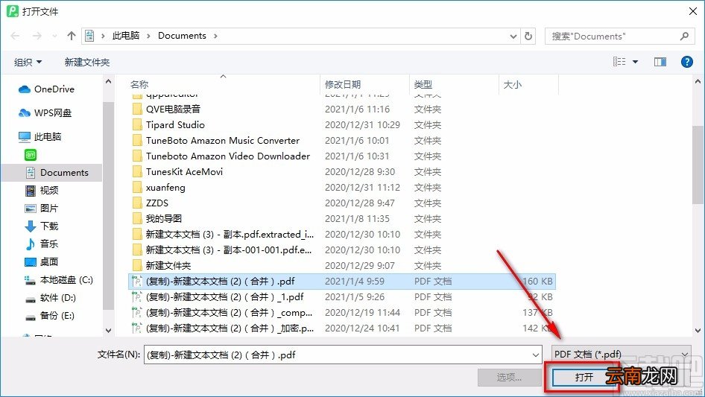This screenshot has height=397, width=705.
Task: Open 音乐 folder in the sidebar
Action: coord(42,244)
